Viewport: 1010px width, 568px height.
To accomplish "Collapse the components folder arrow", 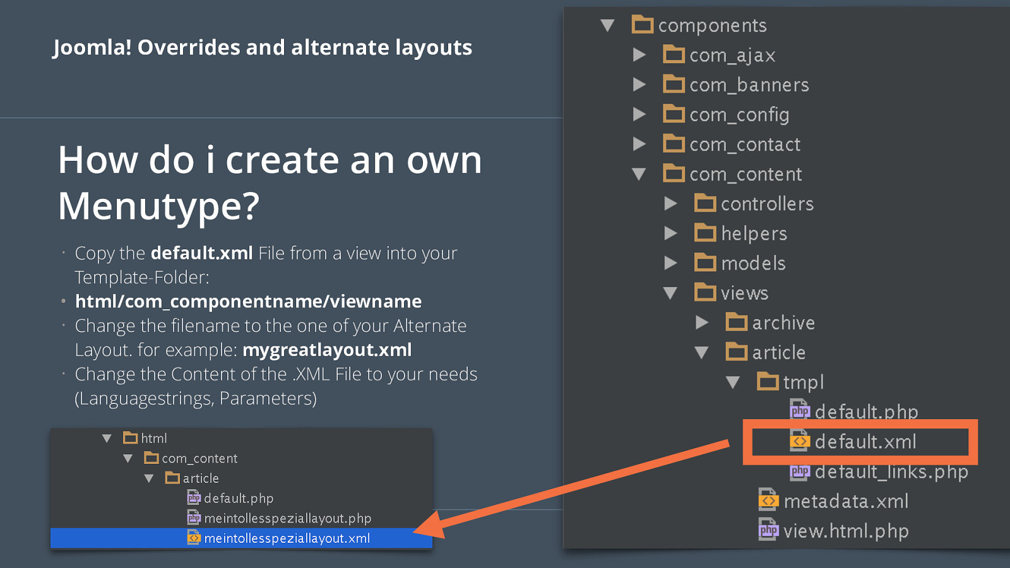I will tap(608, 25).
